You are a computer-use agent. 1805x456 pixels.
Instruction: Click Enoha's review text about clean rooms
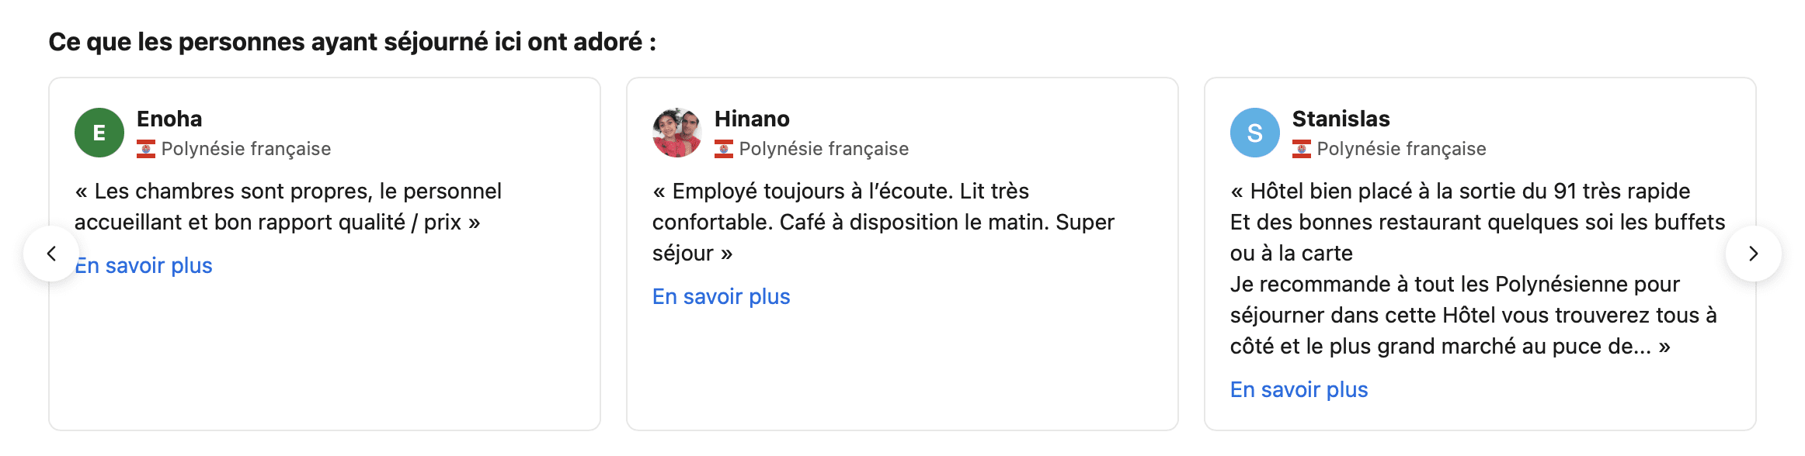click(288, 206)
